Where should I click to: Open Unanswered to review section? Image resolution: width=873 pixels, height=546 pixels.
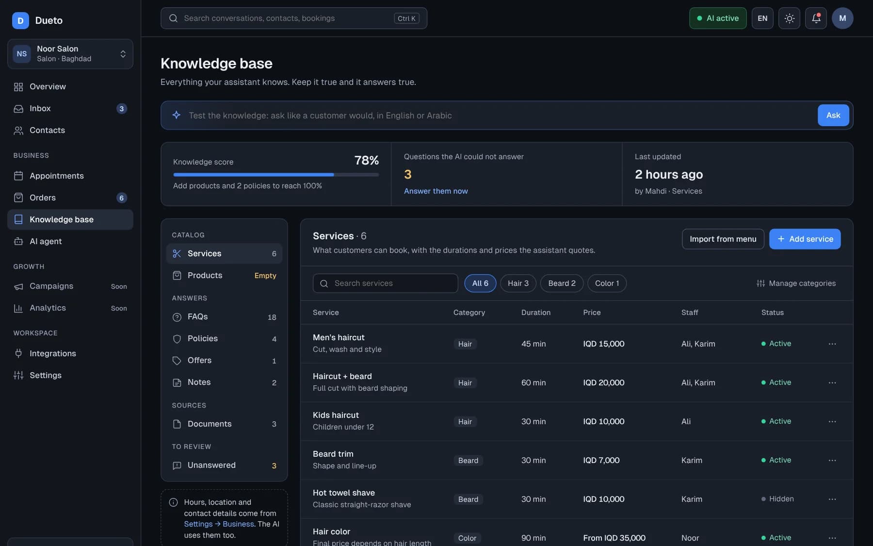(x=224, y=465)
